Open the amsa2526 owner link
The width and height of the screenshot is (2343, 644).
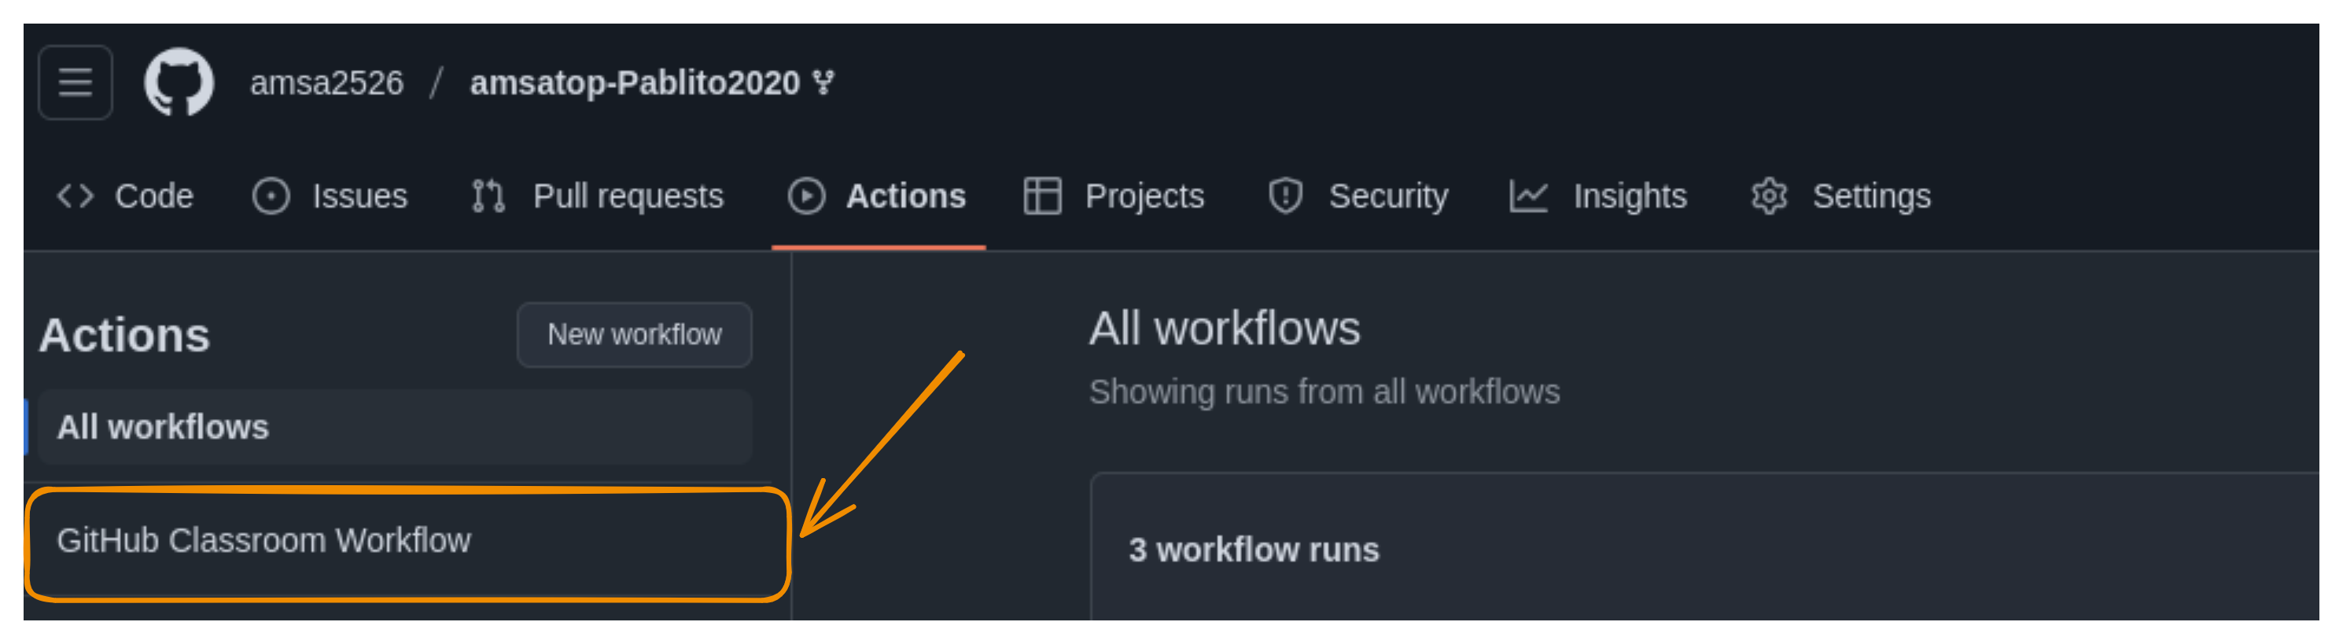[x=326, y=83]
